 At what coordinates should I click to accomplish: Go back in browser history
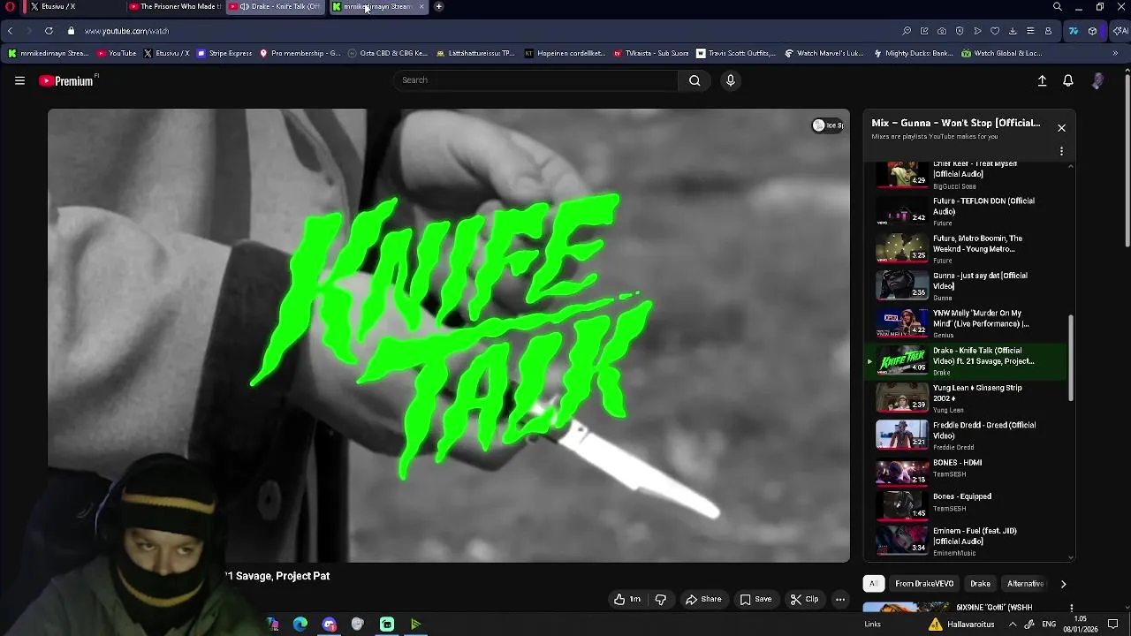point(11,31)
